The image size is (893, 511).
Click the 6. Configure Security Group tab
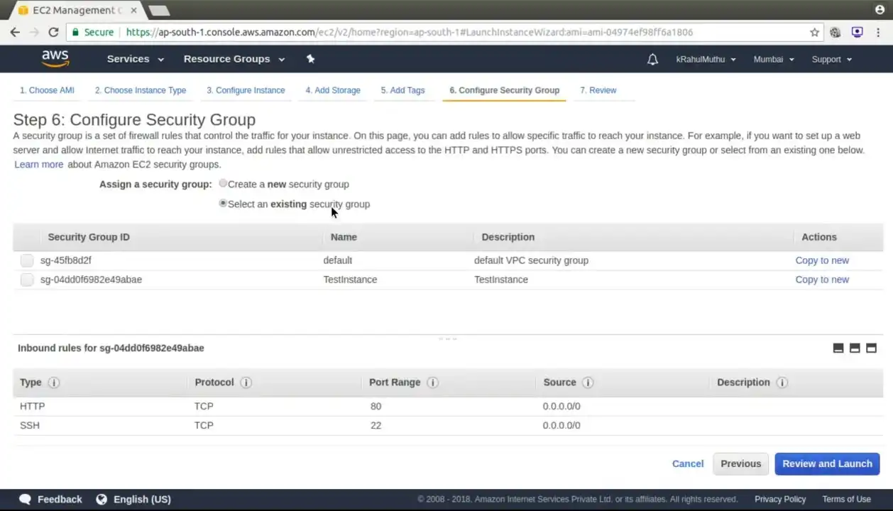[504, 90]
